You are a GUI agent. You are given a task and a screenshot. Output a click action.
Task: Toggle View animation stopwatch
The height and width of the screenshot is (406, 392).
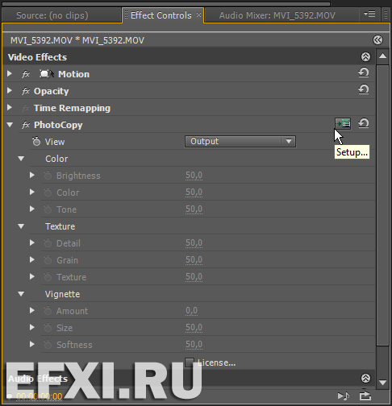tap(36, 142)
